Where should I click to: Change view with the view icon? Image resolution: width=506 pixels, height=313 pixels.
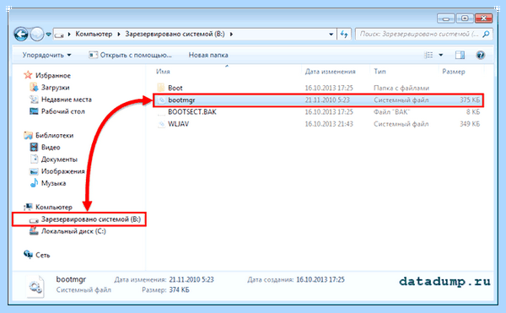428,55
